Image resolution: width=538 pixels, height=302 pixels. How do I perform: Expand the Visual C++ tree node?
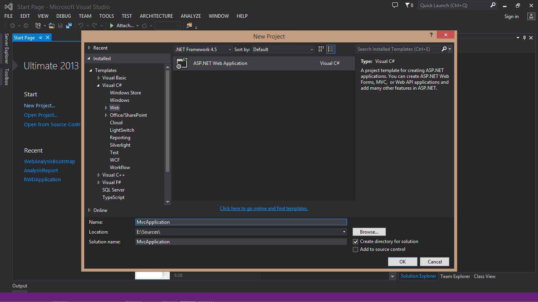tap(99, 175)
